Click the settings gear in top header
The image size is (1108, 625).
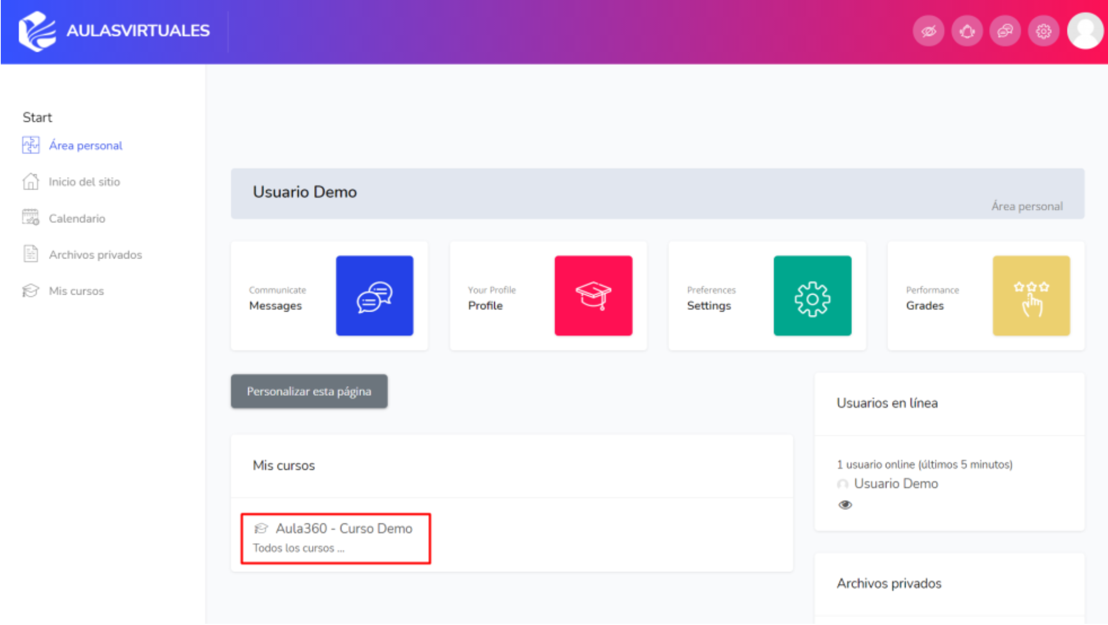tap(1043, 31)
